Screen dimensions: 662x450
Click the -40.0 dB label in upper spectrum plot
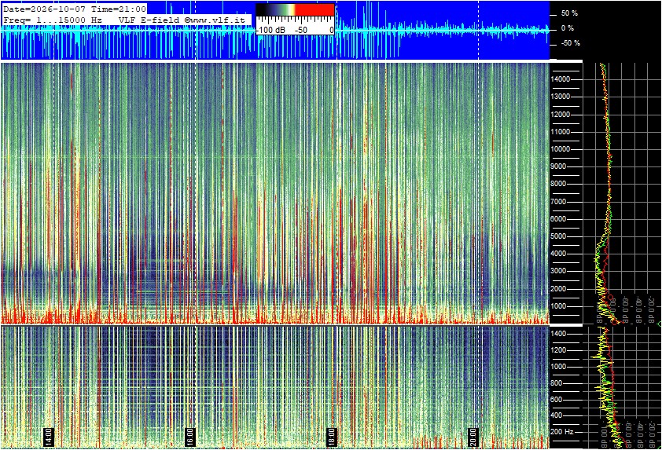click(638, 309)
